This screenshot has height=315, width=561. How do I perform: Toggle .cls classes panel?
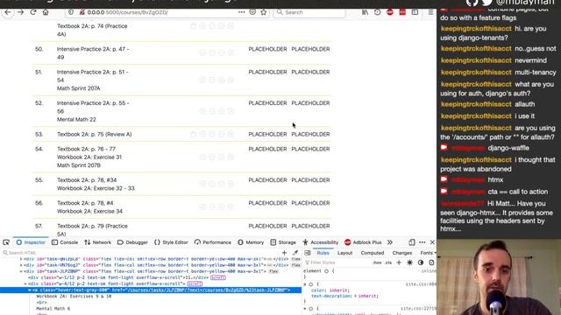388,262
